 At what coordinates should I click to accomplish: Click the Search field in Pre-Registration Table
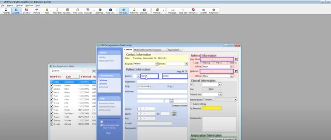click(71, 71)
